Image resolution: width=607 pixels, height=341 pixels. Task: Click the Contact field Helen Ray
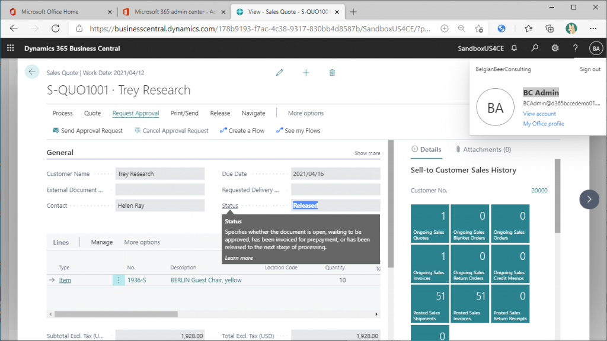[160, 205]
